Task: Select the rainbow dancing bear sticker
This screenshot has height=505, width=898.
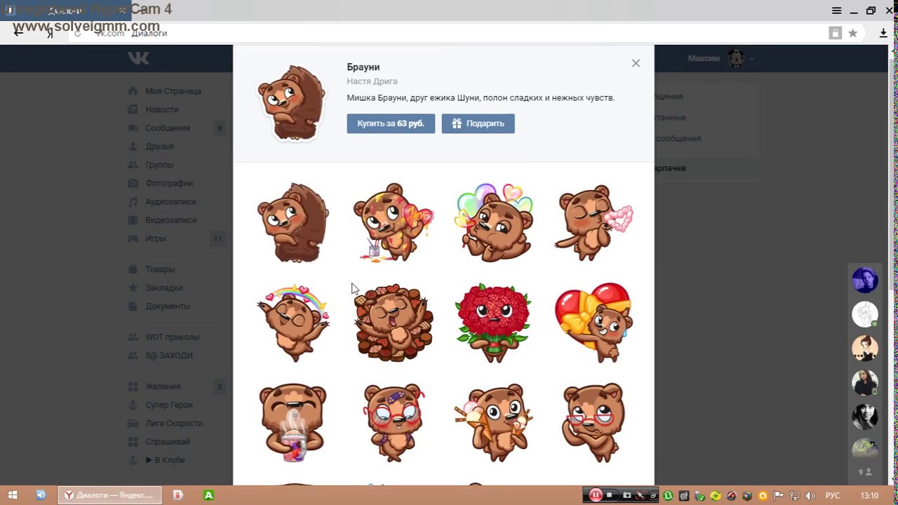Action: pos(293,323)
